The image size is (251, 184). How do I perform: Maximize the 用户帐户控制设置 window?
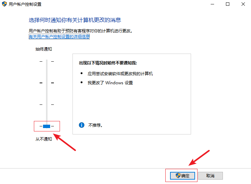pos(228,4)
